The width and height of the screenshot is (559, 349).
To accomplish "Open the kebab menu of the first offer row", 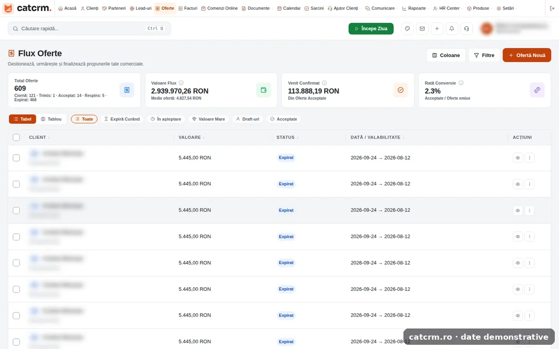I will (x=529, y=158).
